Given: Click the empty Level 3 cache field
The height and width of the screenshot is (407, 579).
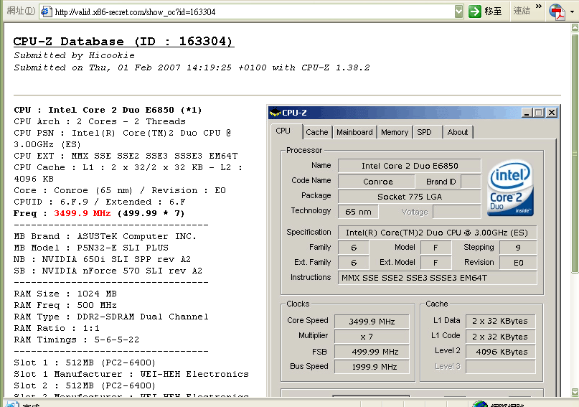Looking at the screenshot, I should [x=500, y=367].
